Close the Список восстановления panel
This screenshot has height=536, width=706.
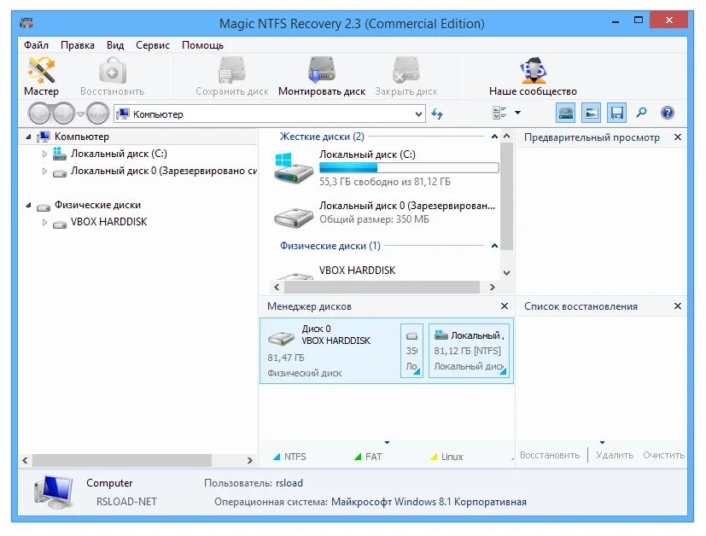pyautogui.click(x=678, y=306)
